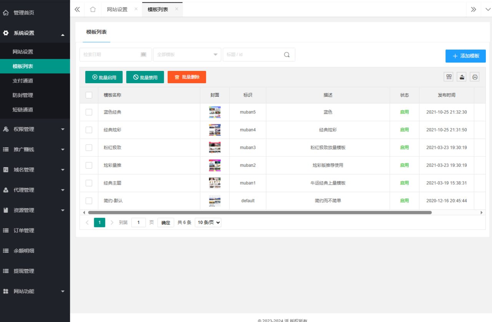Click the 添加模板 button
Viewport: 492px width, 322px height.
465,56
